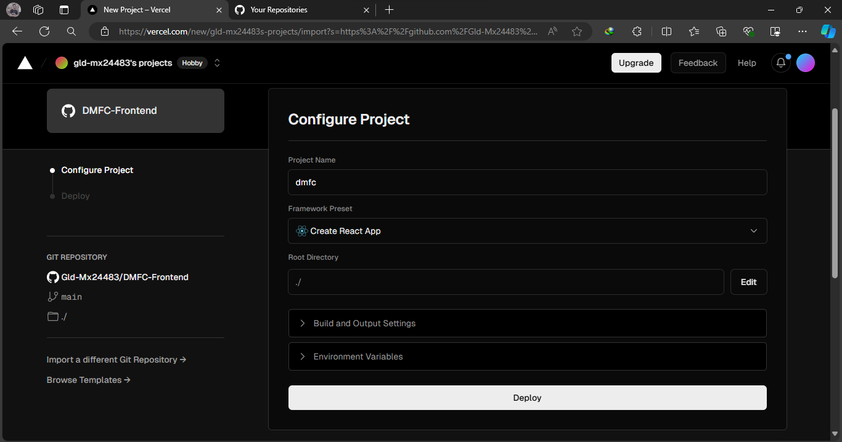Viewport: 842px width, 442px height.
Task: Click the Vercel triangle logo
Action: point(25,63)
